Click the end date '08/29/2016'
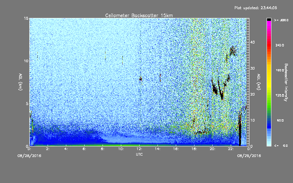 coord(249,156)
